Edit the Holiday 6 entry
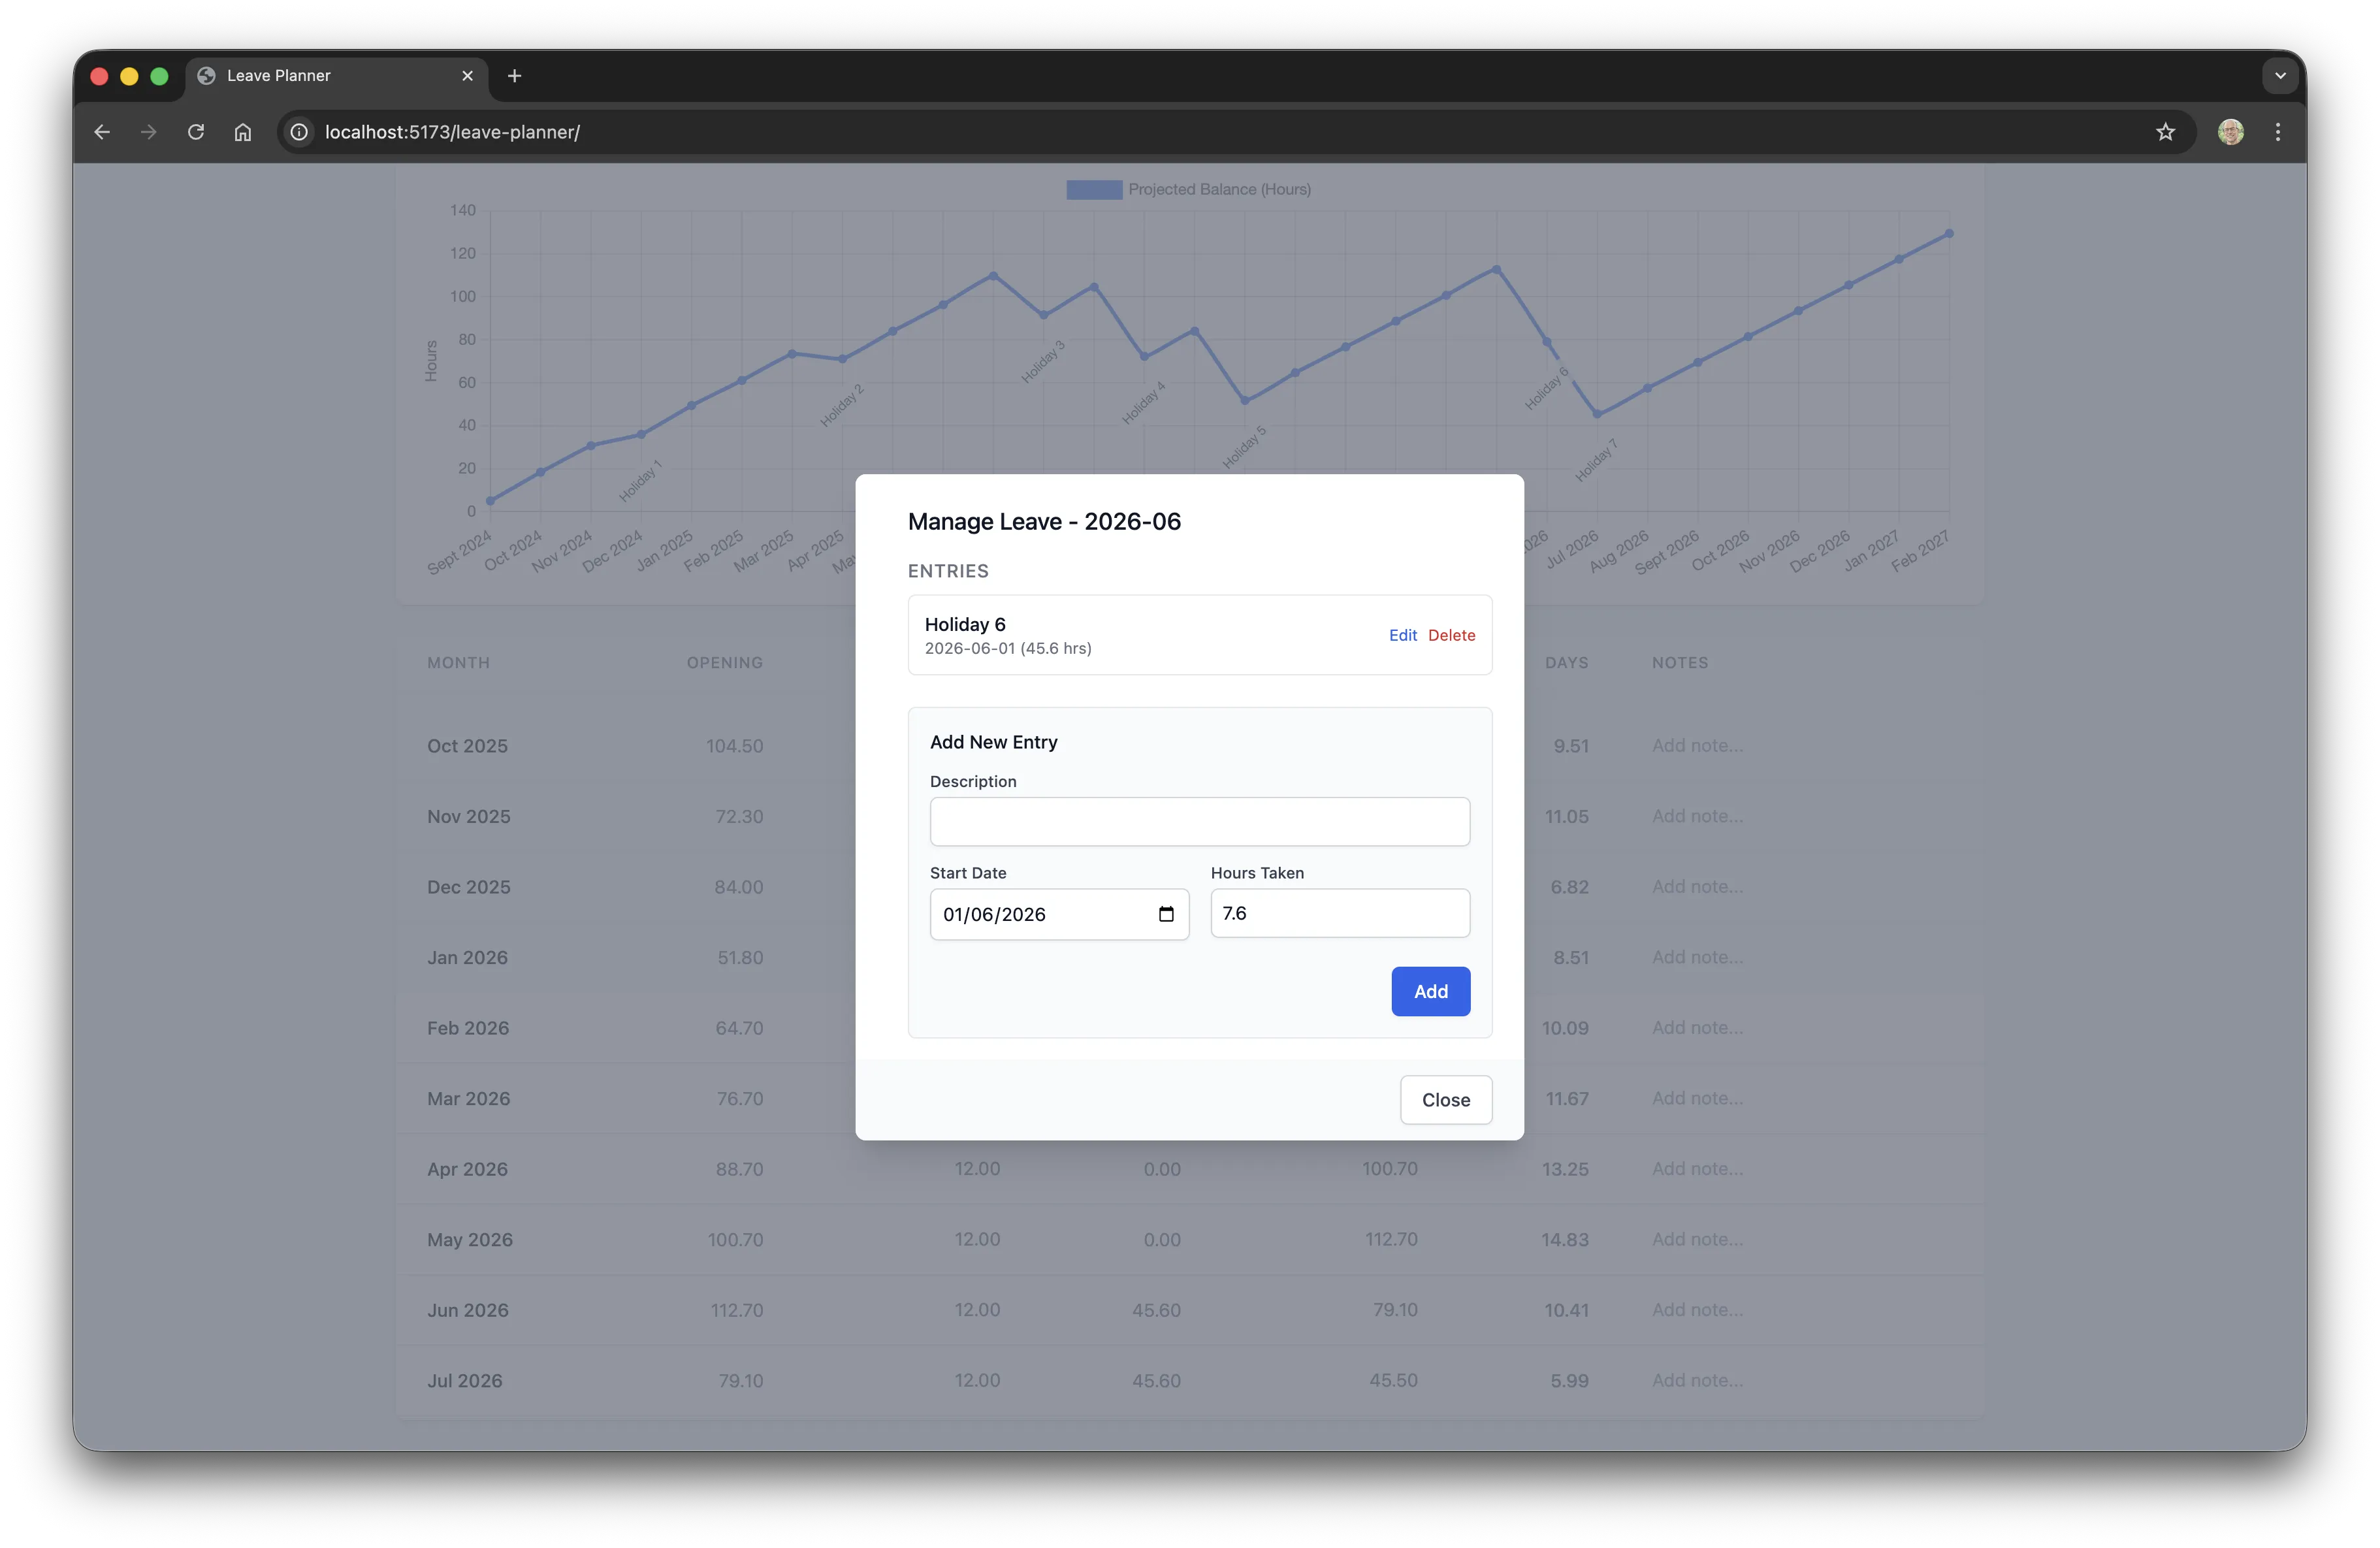This screenshot has height=1548, width=2380. pos(1402,635)
